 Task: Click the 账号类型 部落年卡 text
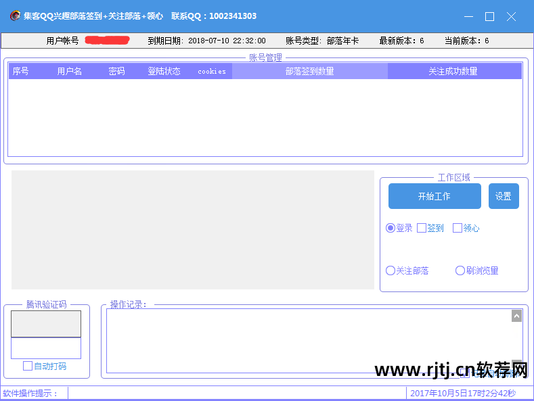(x=322, y=41)
